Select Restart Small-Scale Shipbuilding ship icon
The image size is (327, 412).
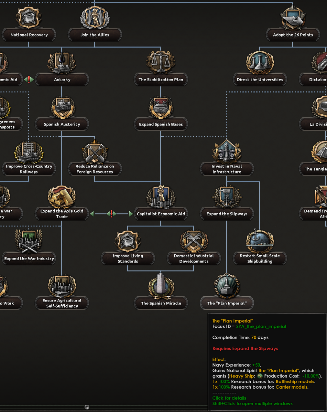coord(260,241)
